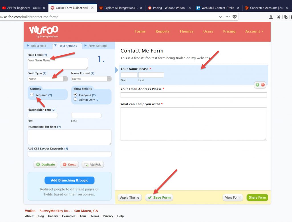Click the Add Branching & Logic button
The width and height of the screenshot is (292, 222).
pyautogui.click(x=70, y=180)
